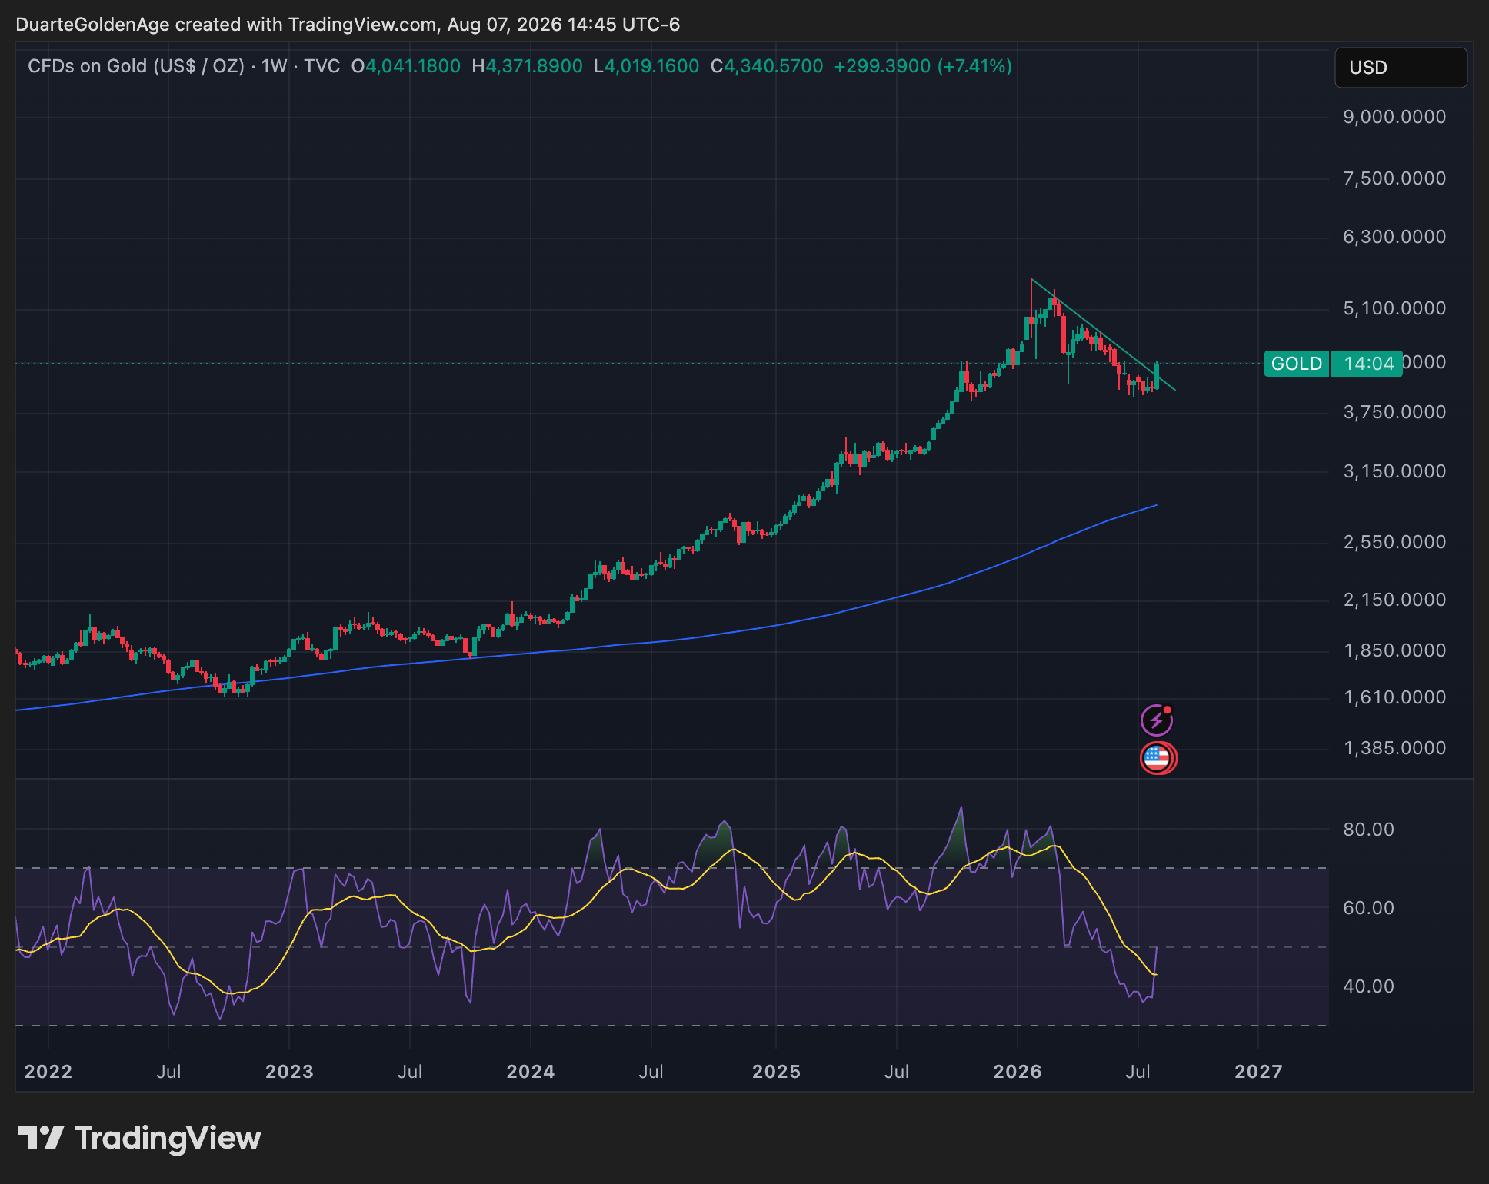This screenshot has width=1489, height=1184.
Task: Click the 9,000.0000 price axis label
Action: [1394, 117]
